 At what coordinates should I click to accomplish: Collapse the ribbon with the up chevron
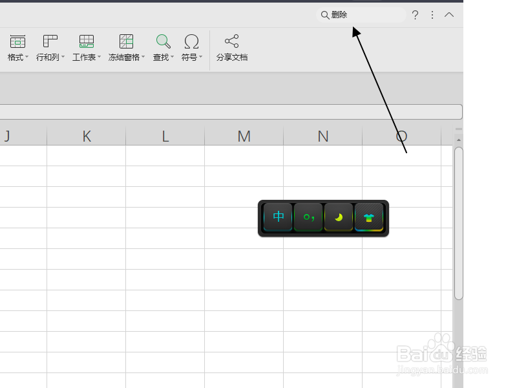(449, 15)
